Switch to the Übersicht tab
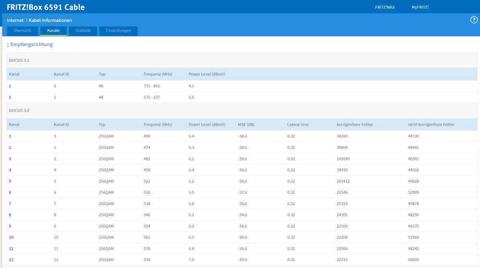Image resolution: width=480 pixels, height=268 pixels. click(23, 31)
